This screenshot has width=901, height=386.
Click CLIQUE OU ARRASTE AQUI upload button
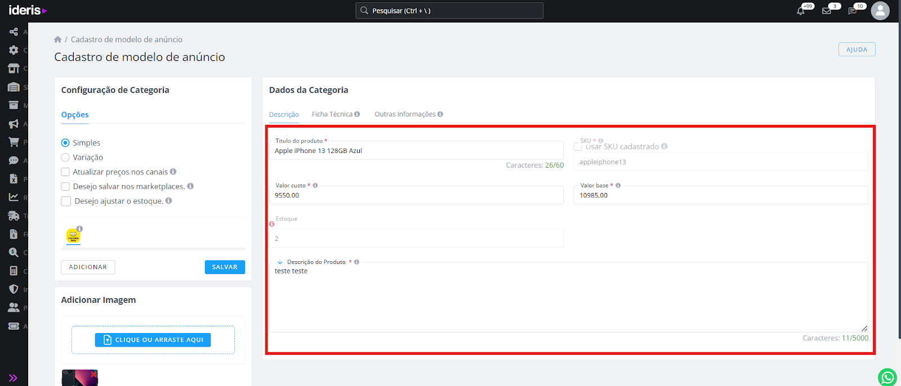(x=153, y=340)
